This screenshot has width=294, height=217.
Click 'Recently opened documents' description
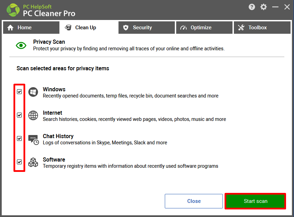pos(131,96)
